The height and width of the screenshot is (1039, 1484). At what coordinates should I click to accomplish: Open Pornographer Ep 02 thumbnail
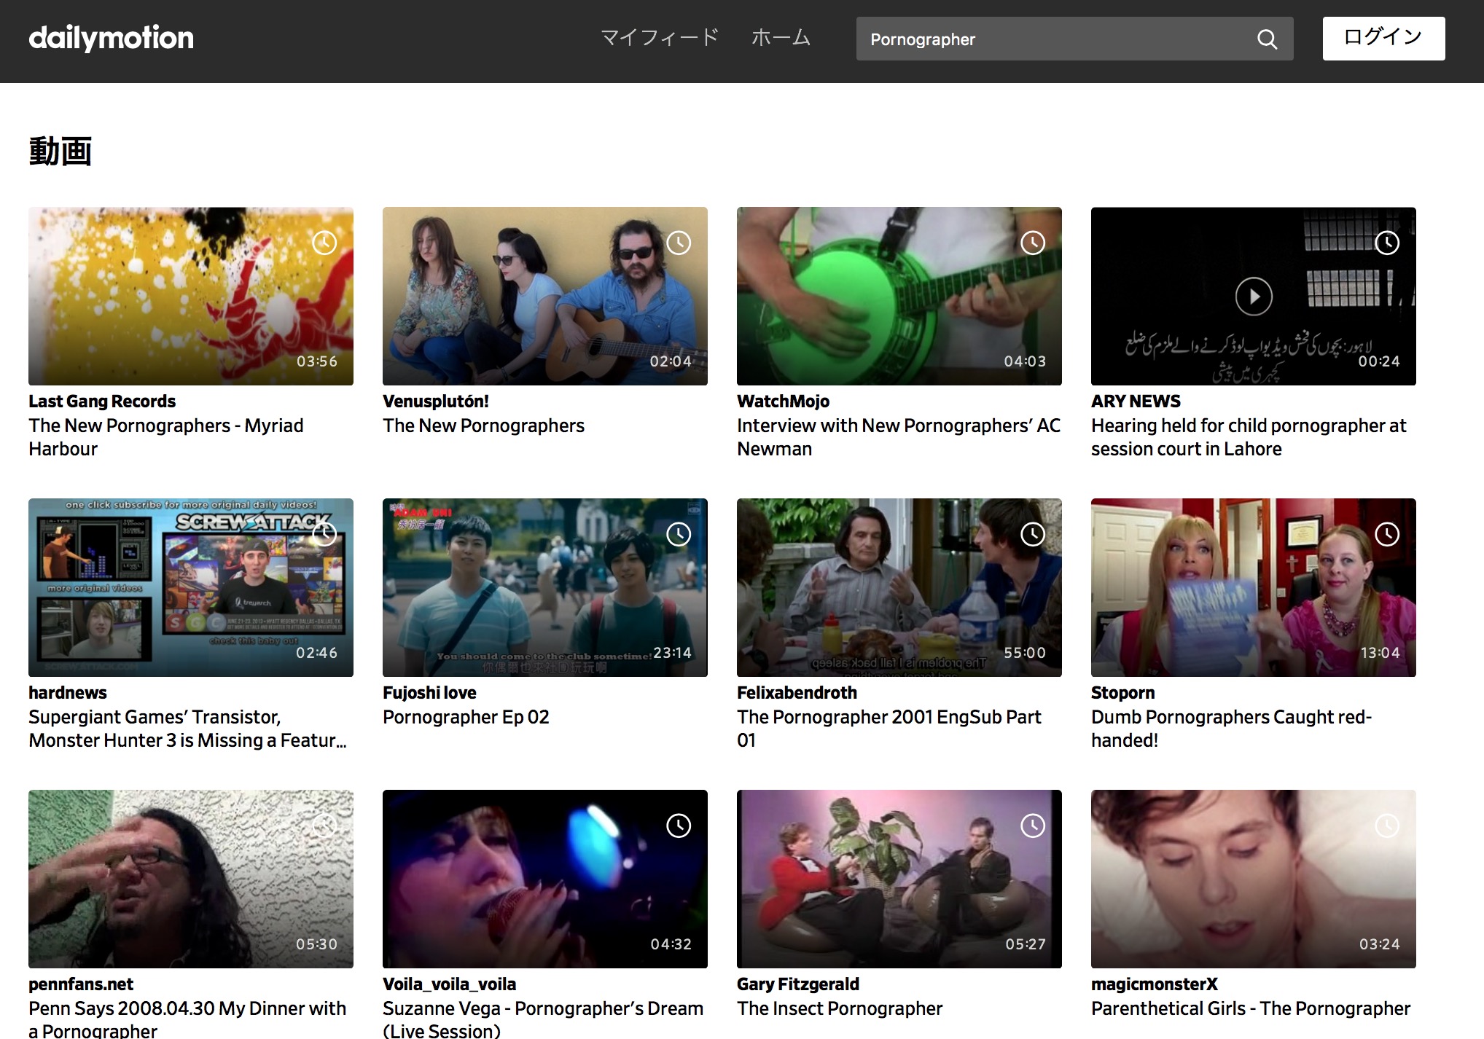tap(545, 588)
